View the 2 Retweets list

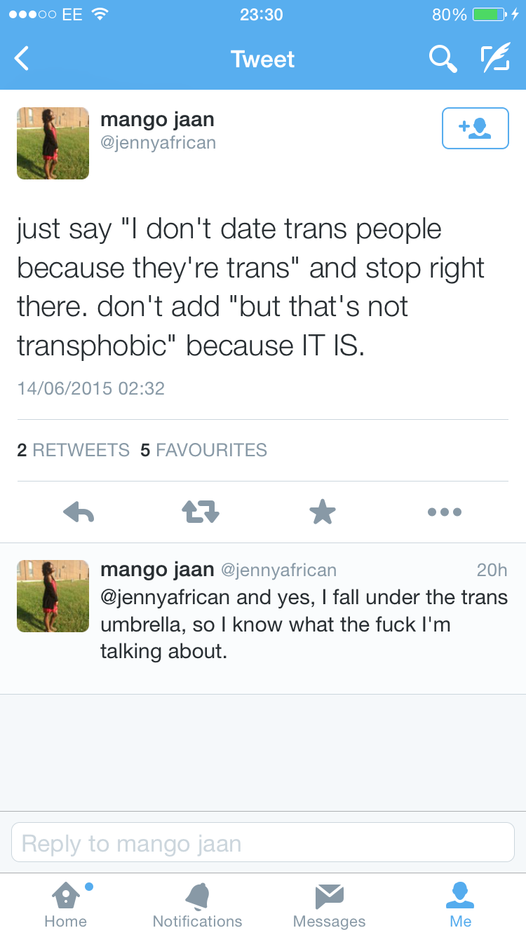coord(74,450)
